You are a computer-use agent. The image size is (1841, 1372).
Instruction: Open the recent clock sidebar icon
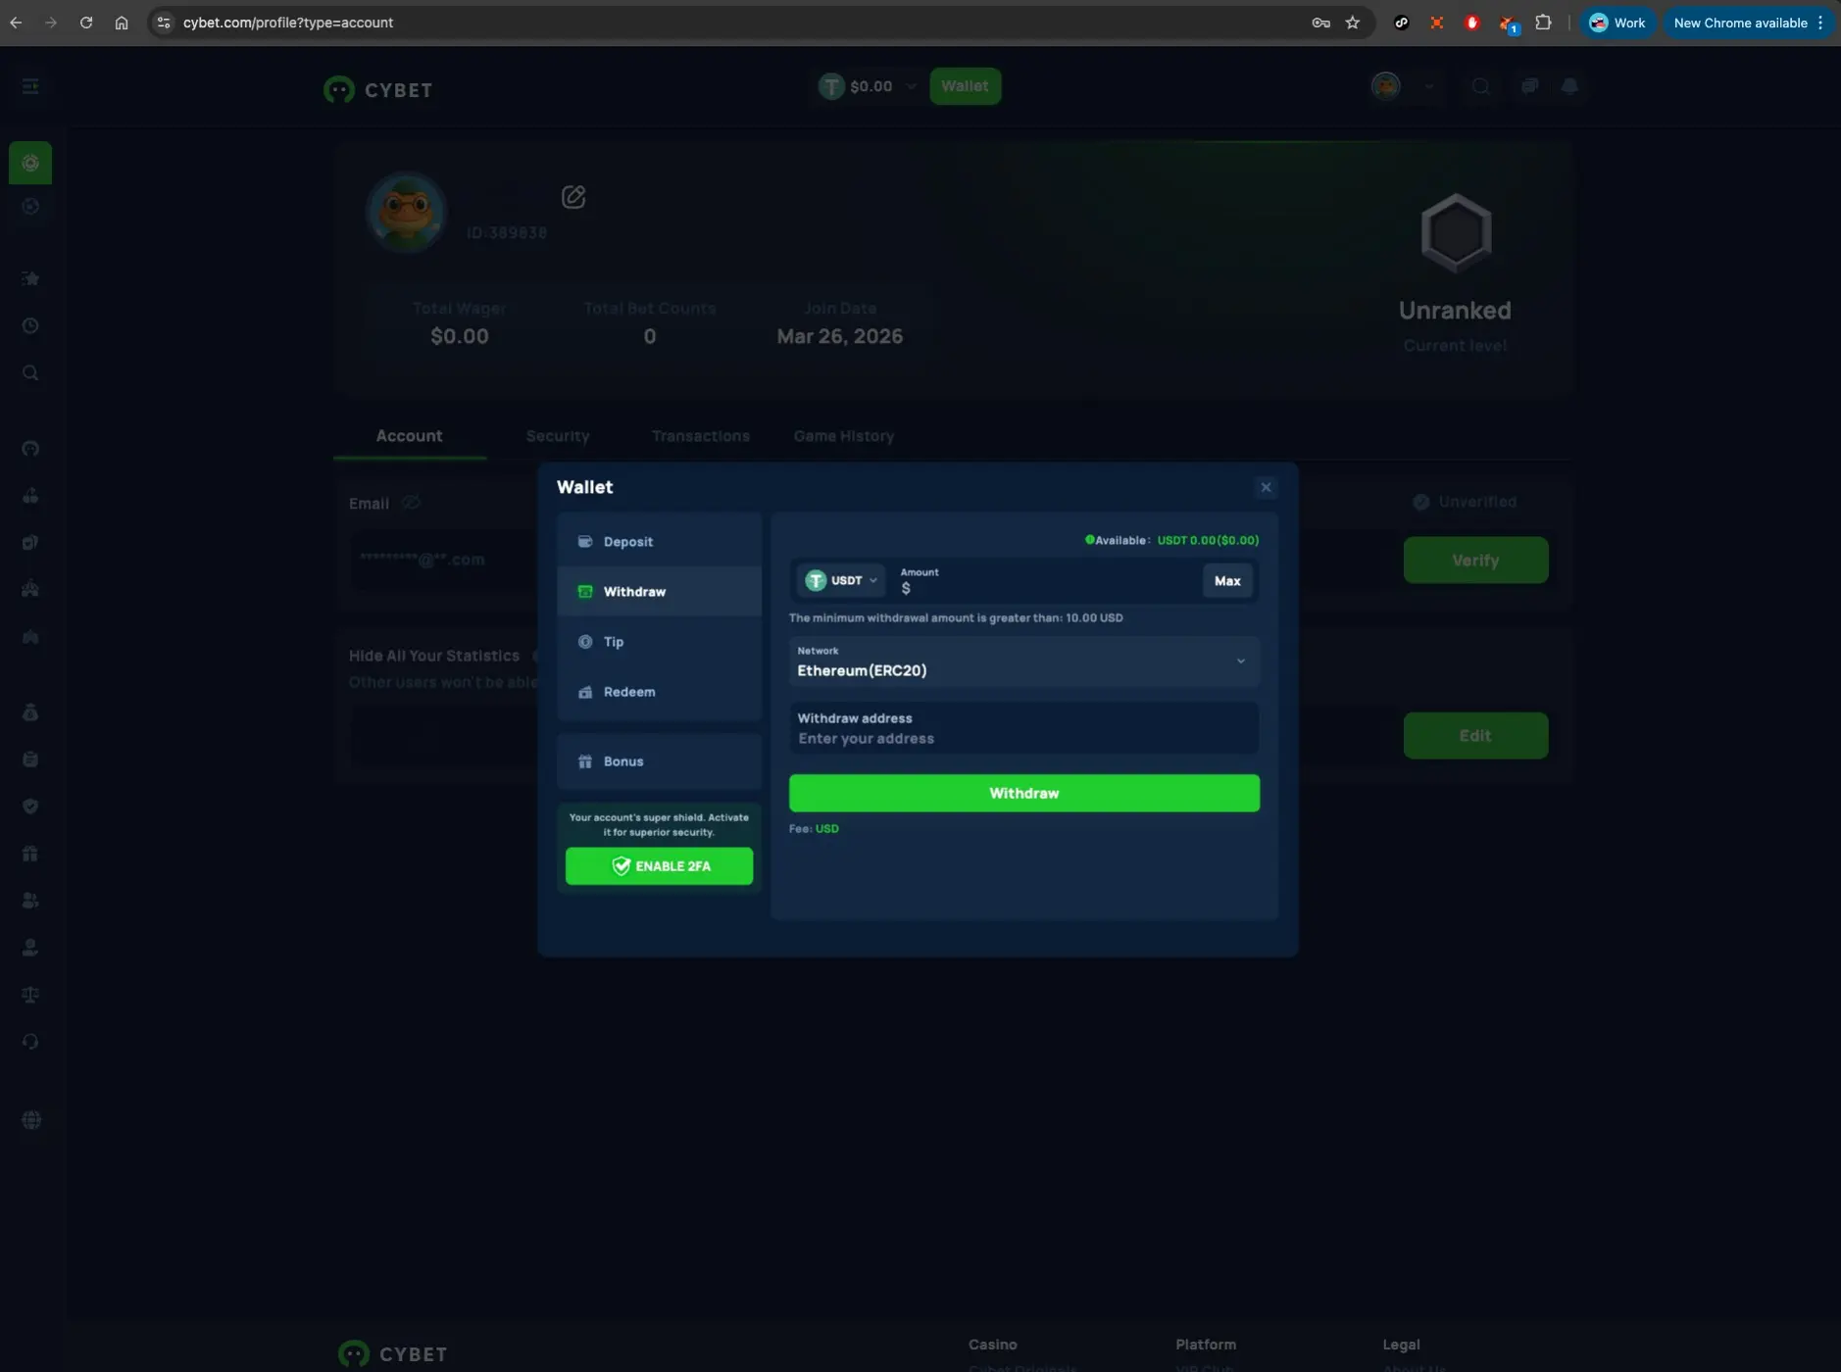pos(30,325)
